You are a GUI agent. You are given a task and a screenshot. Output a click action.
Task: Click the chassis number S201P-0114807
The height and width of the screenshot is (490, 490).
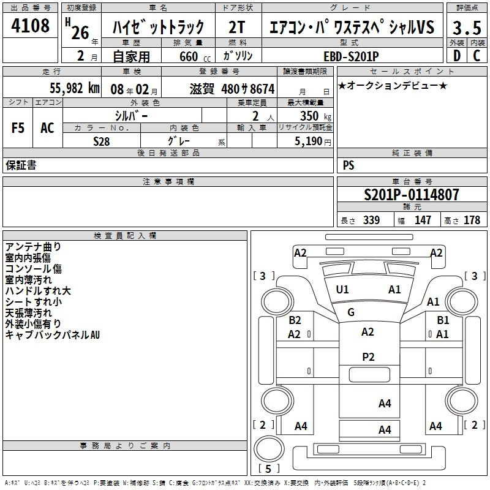[x=411, y=195]
